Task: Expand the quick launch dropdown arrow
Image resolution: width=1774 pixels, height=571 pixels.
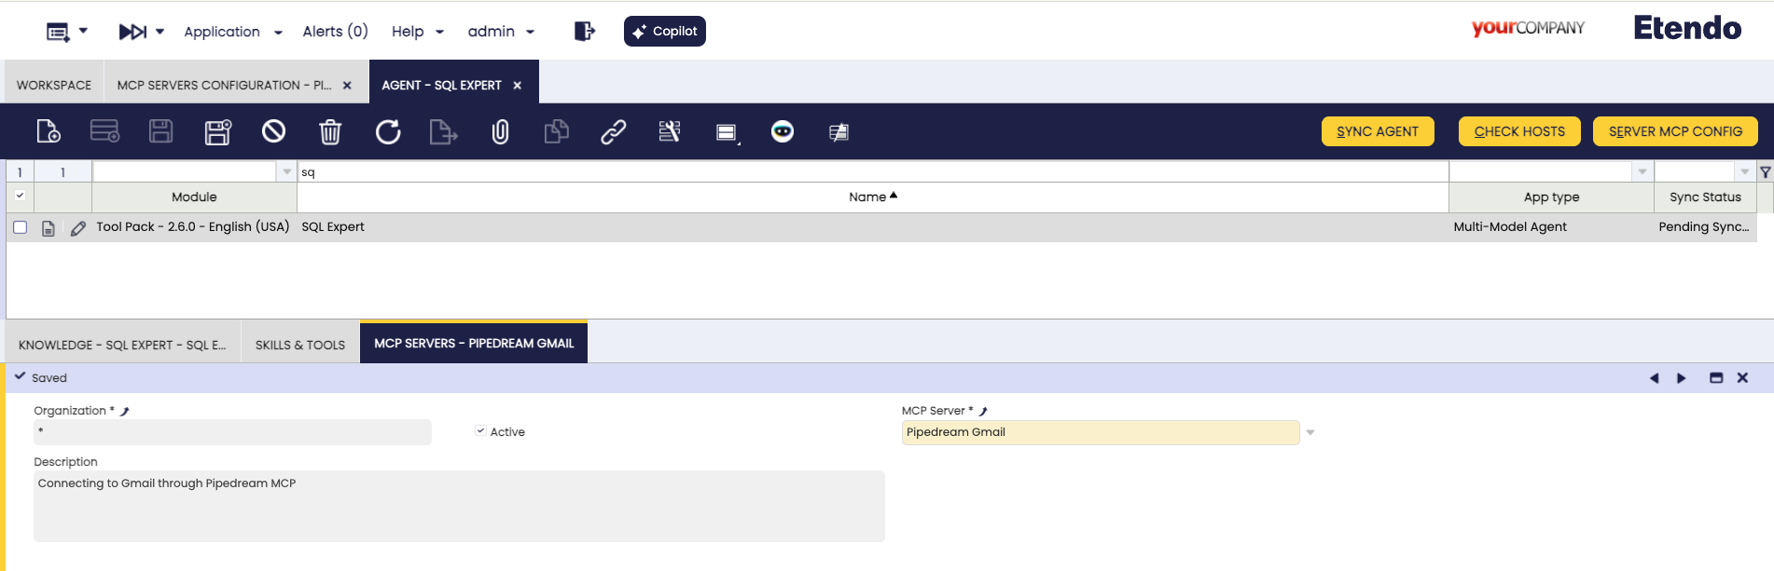Action: [160, 32]
